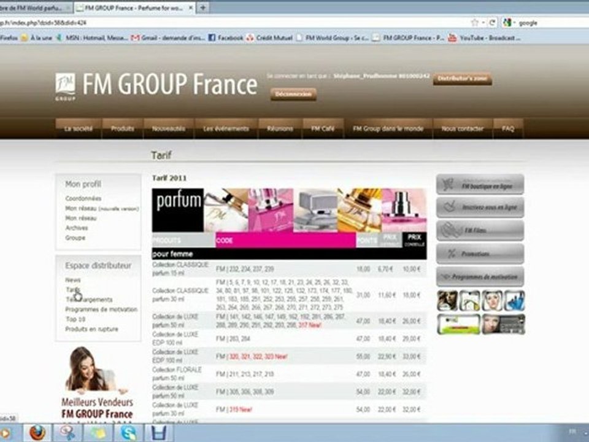Open the green grass banner thumbnail

click(x=458, y=324)
